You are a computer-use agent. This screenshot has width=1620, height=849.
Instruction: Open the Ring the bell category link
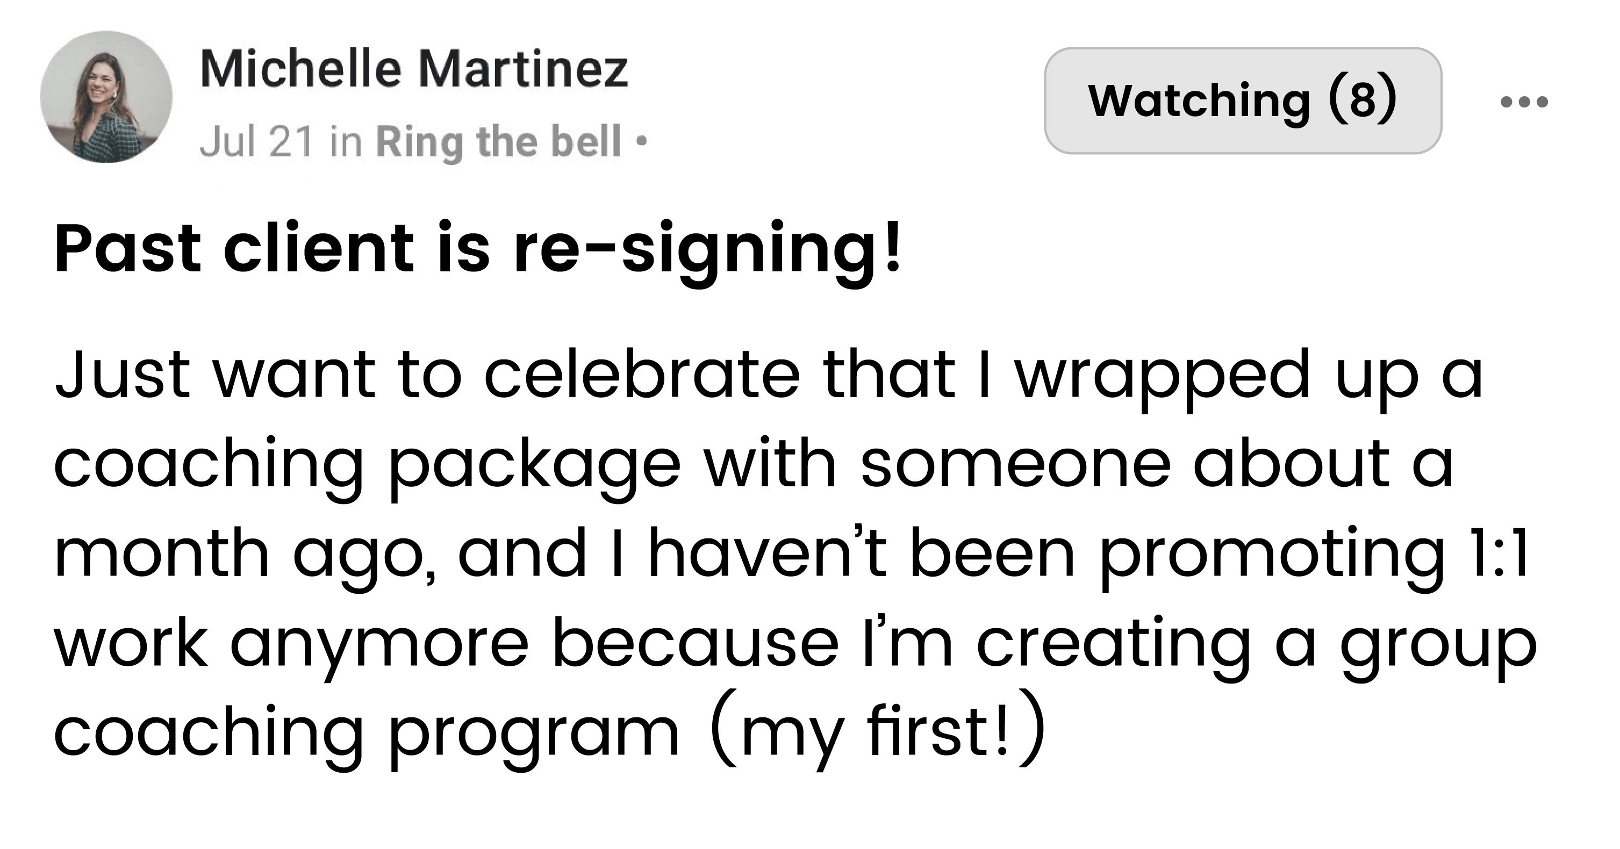[x=499, y=142]
